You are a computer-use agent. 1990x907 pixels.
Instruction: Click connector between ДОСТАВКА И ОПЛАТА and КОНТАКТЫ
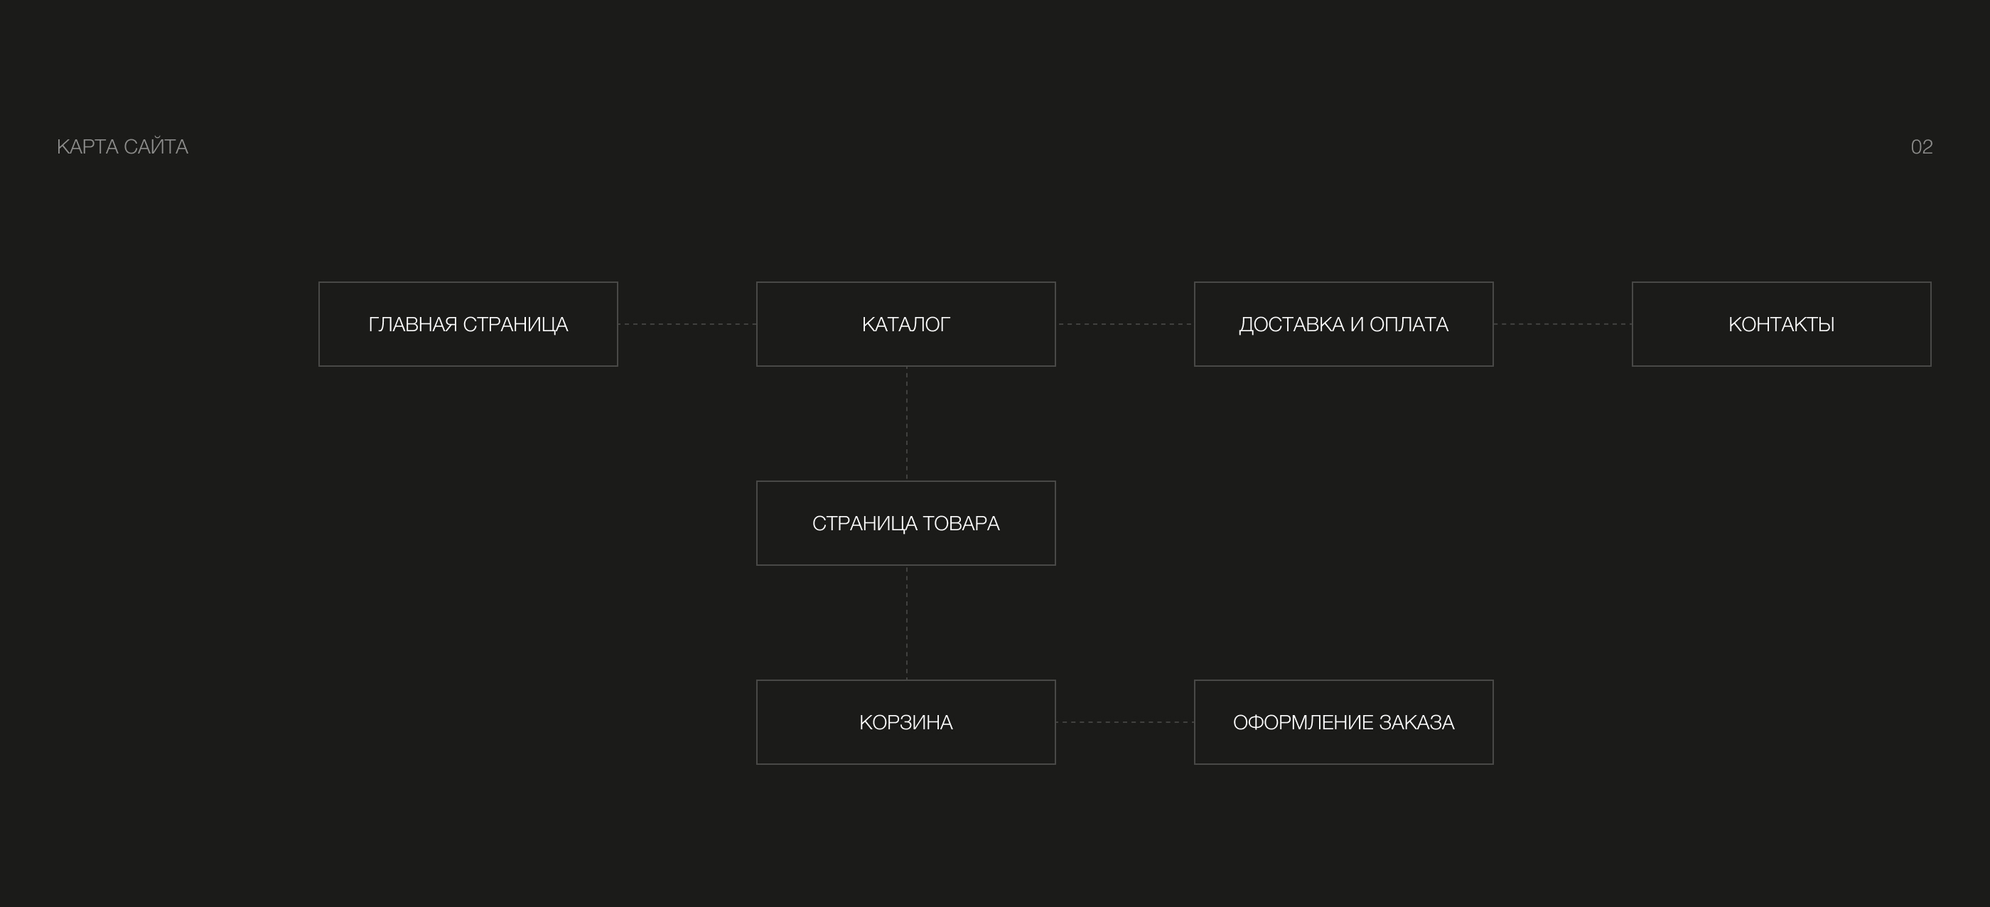[x=1562, y=324]
